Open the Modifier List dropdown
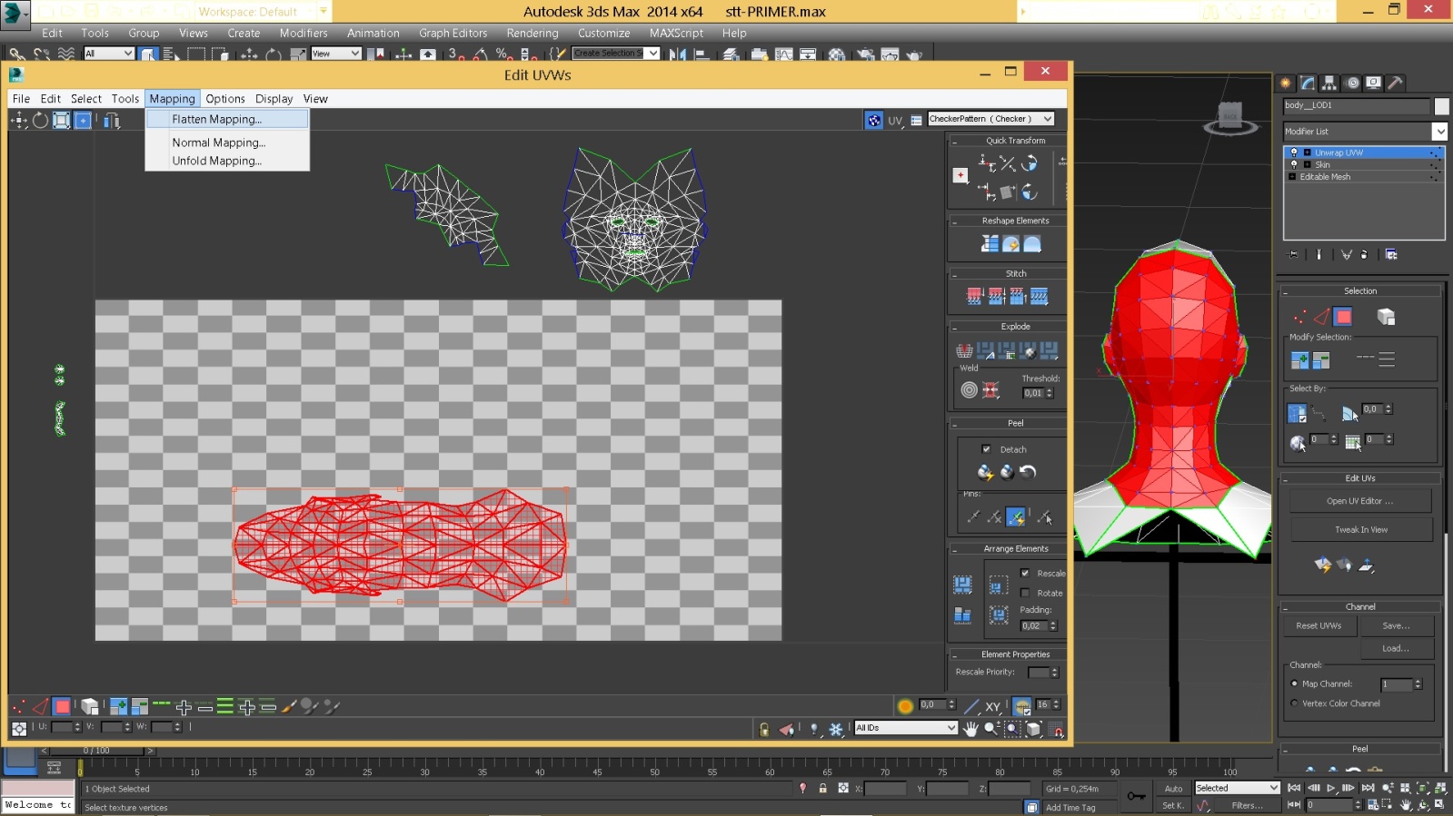The height and width of the screenshot is (816, 1453). click(x=1365, y=132)
